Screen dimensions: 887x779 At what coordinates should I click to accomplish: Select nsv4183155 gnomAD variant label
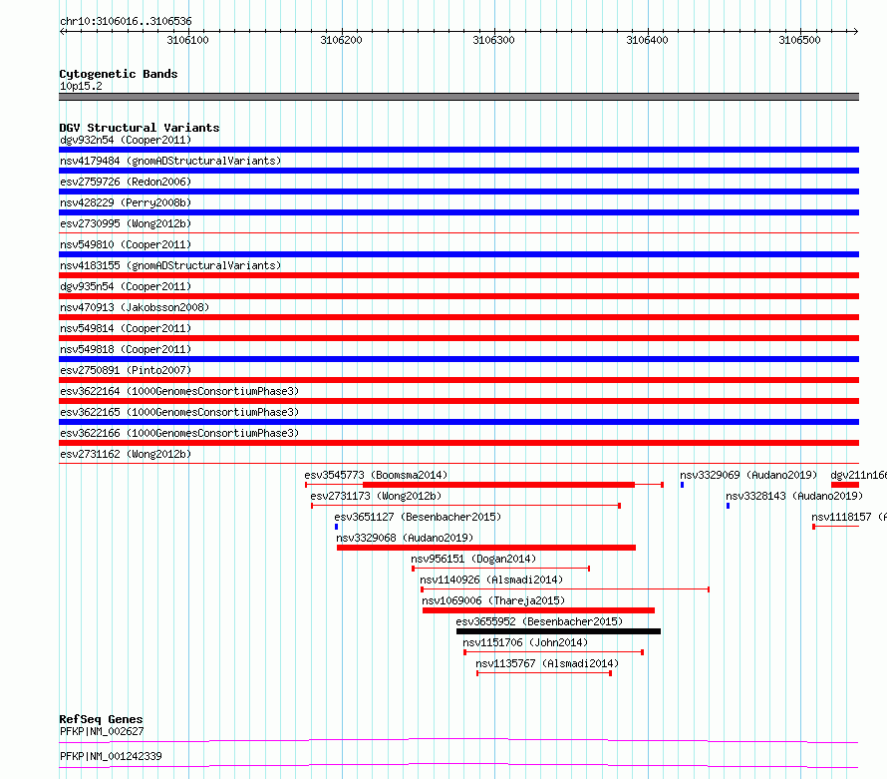[170, 265]
